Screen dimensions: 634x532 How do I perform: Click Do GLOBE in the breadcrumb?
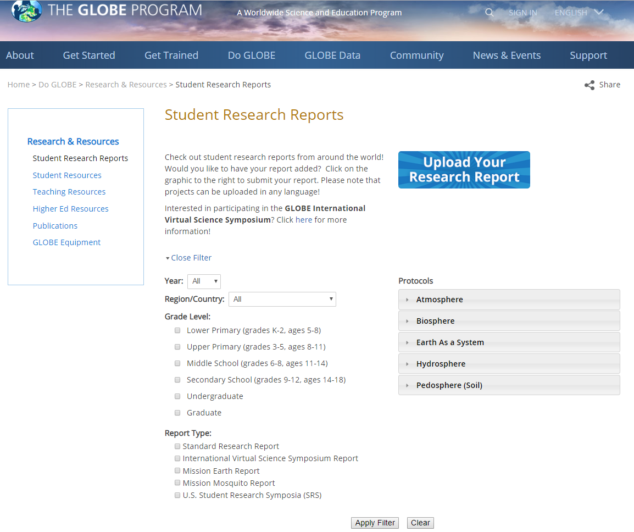(x=58, y=85)
